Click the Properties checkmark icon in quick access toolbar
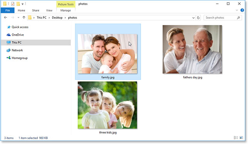Viewport: 248px width, 144px height. [x=13, y=4]
